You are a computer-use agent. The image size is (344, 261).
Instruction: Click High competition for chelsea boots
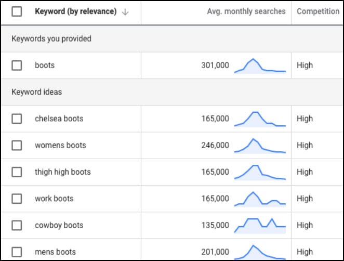tap(305, 119)
